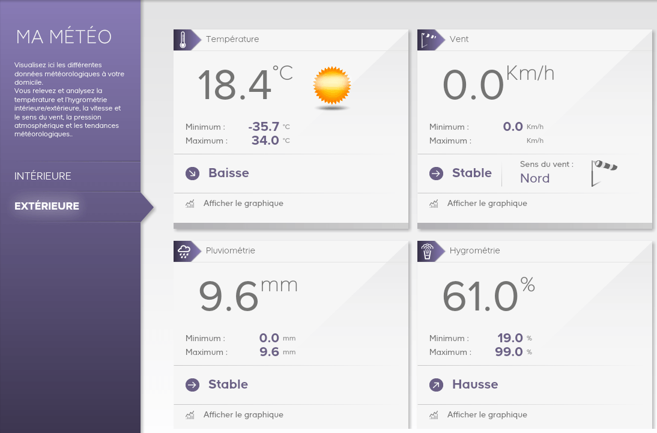Click the MA MÉTÉO title
The height and width of the screenshot is (433, 657).
click(64, 37)
